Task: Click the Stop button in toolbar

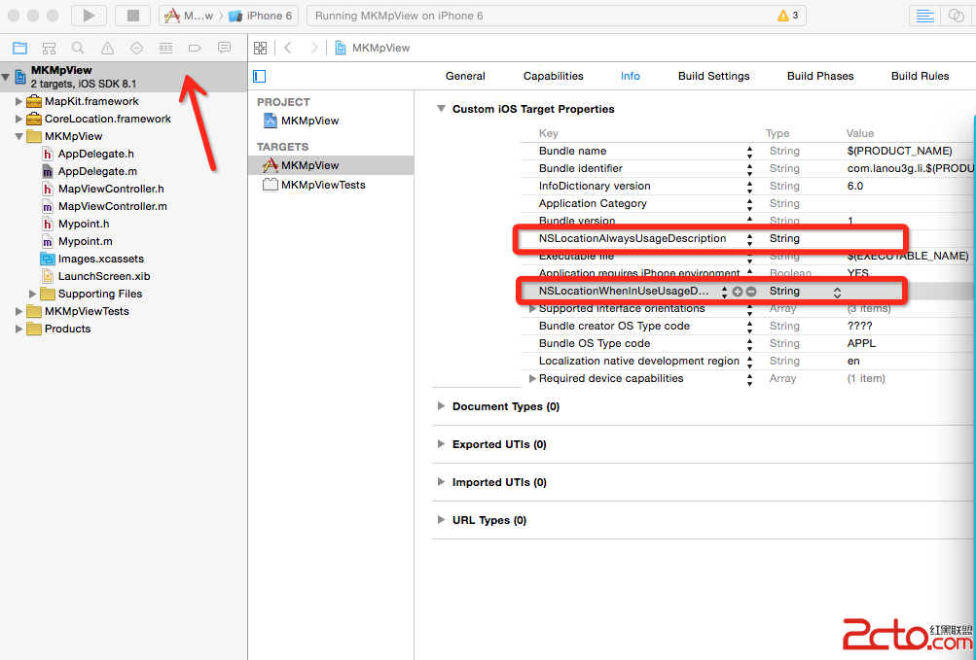Action: 132,16
